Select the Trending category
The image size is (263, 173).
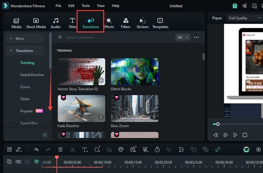coord(27,63)
